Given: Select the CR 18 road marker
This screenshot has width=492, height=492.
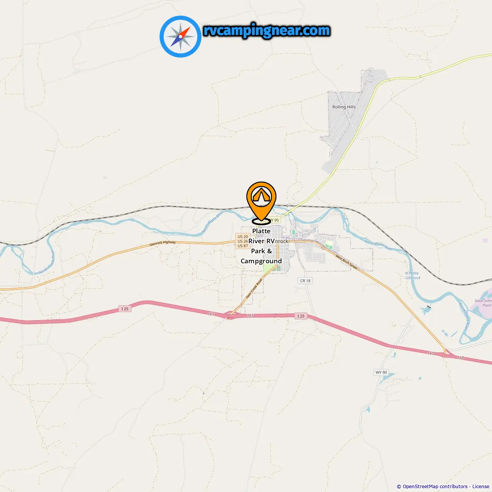Looking at the screenshot, I should click(306, 281).
